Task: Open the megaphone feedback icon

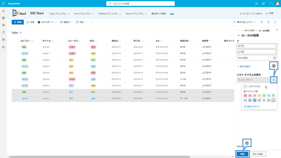Action: pyautogui.click(x=257, y=3)
